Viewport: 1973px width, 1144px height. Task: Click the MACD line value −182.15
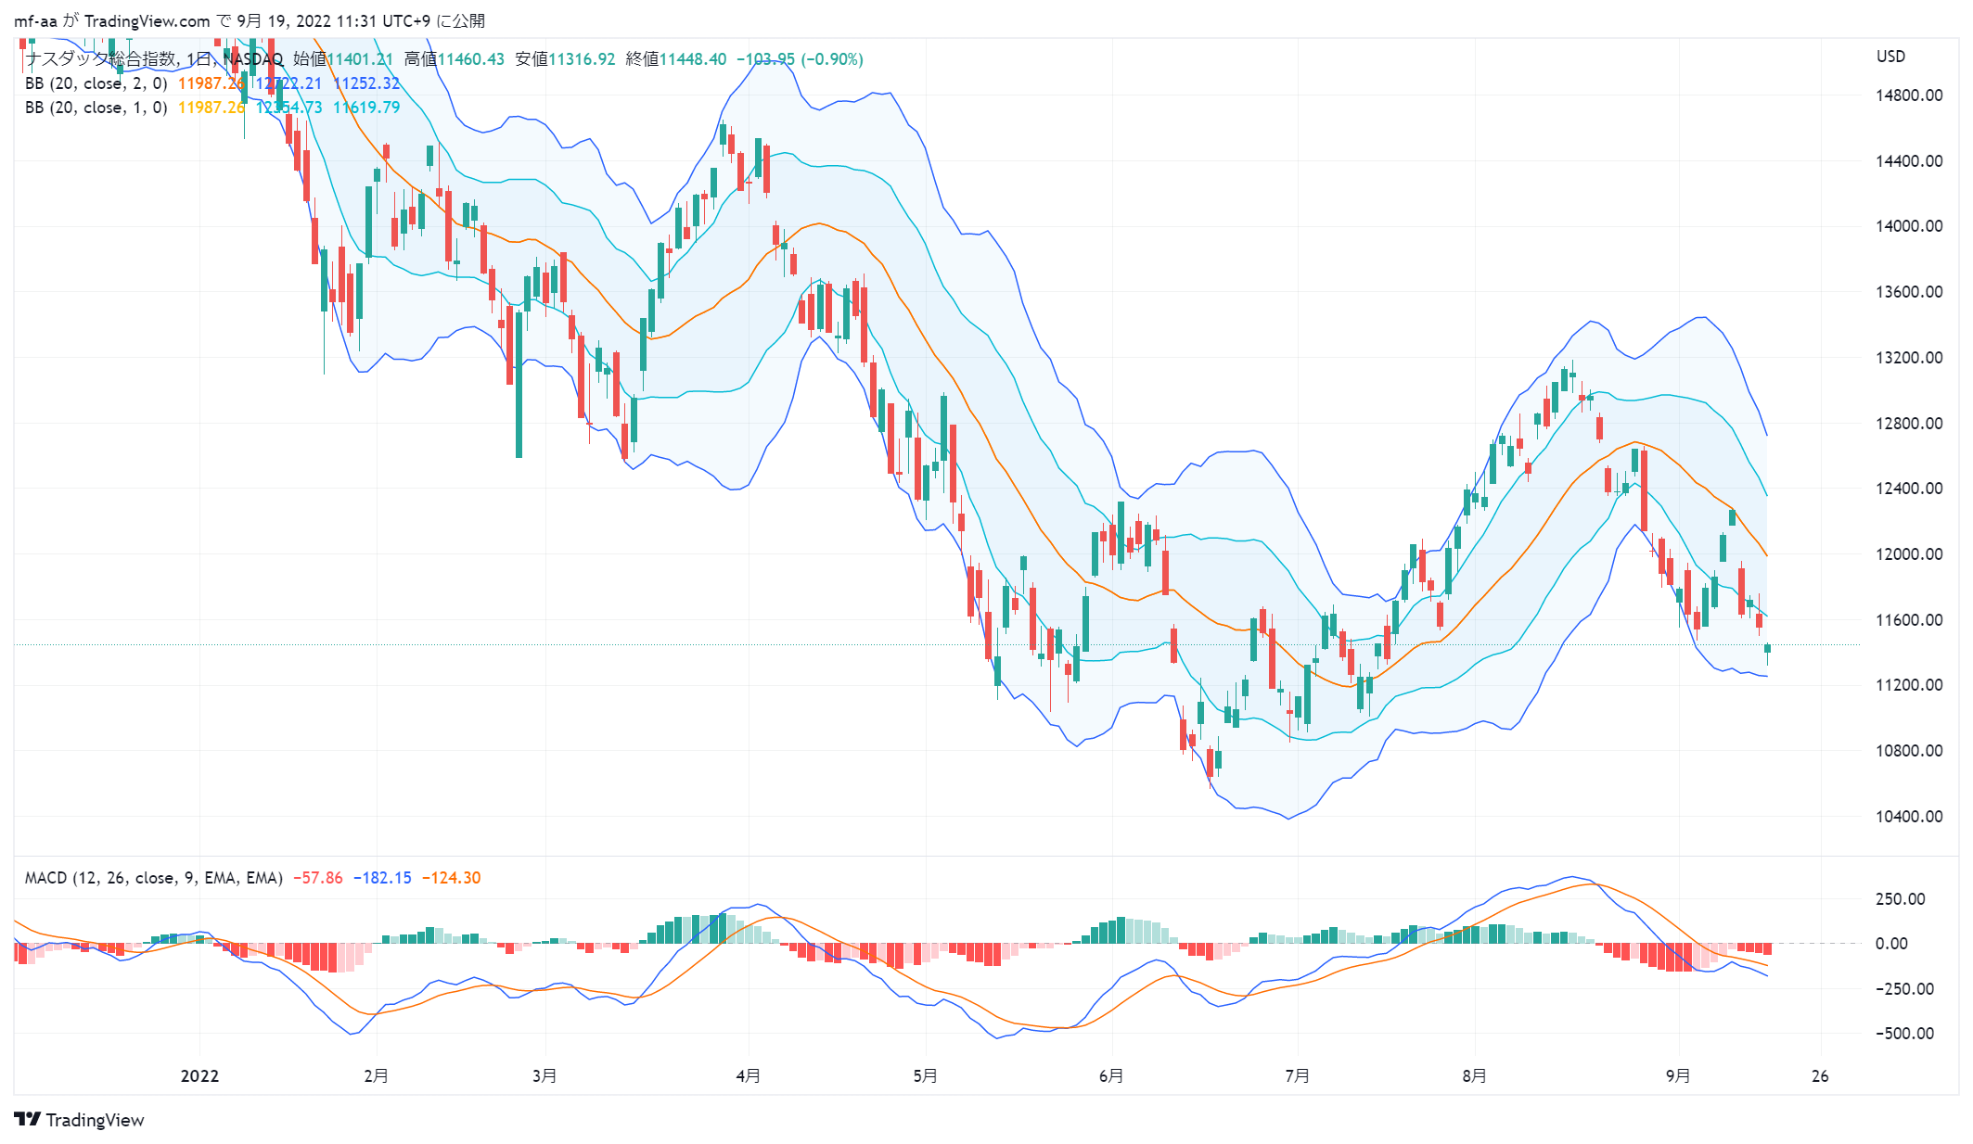click(x=382, y=878)
